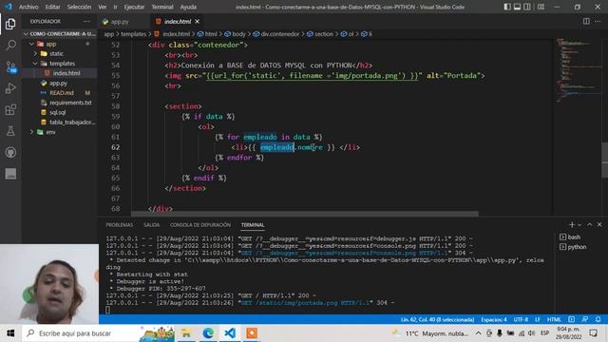
Task: Click the horizontal editor scrollbar
Action: coord(305,214)
